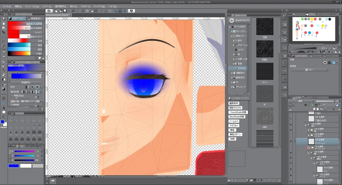The height and width of the screenshot is (185, 342).
Task: Toggle visibility of the 輪 folder
Action: tap(291, 130)
